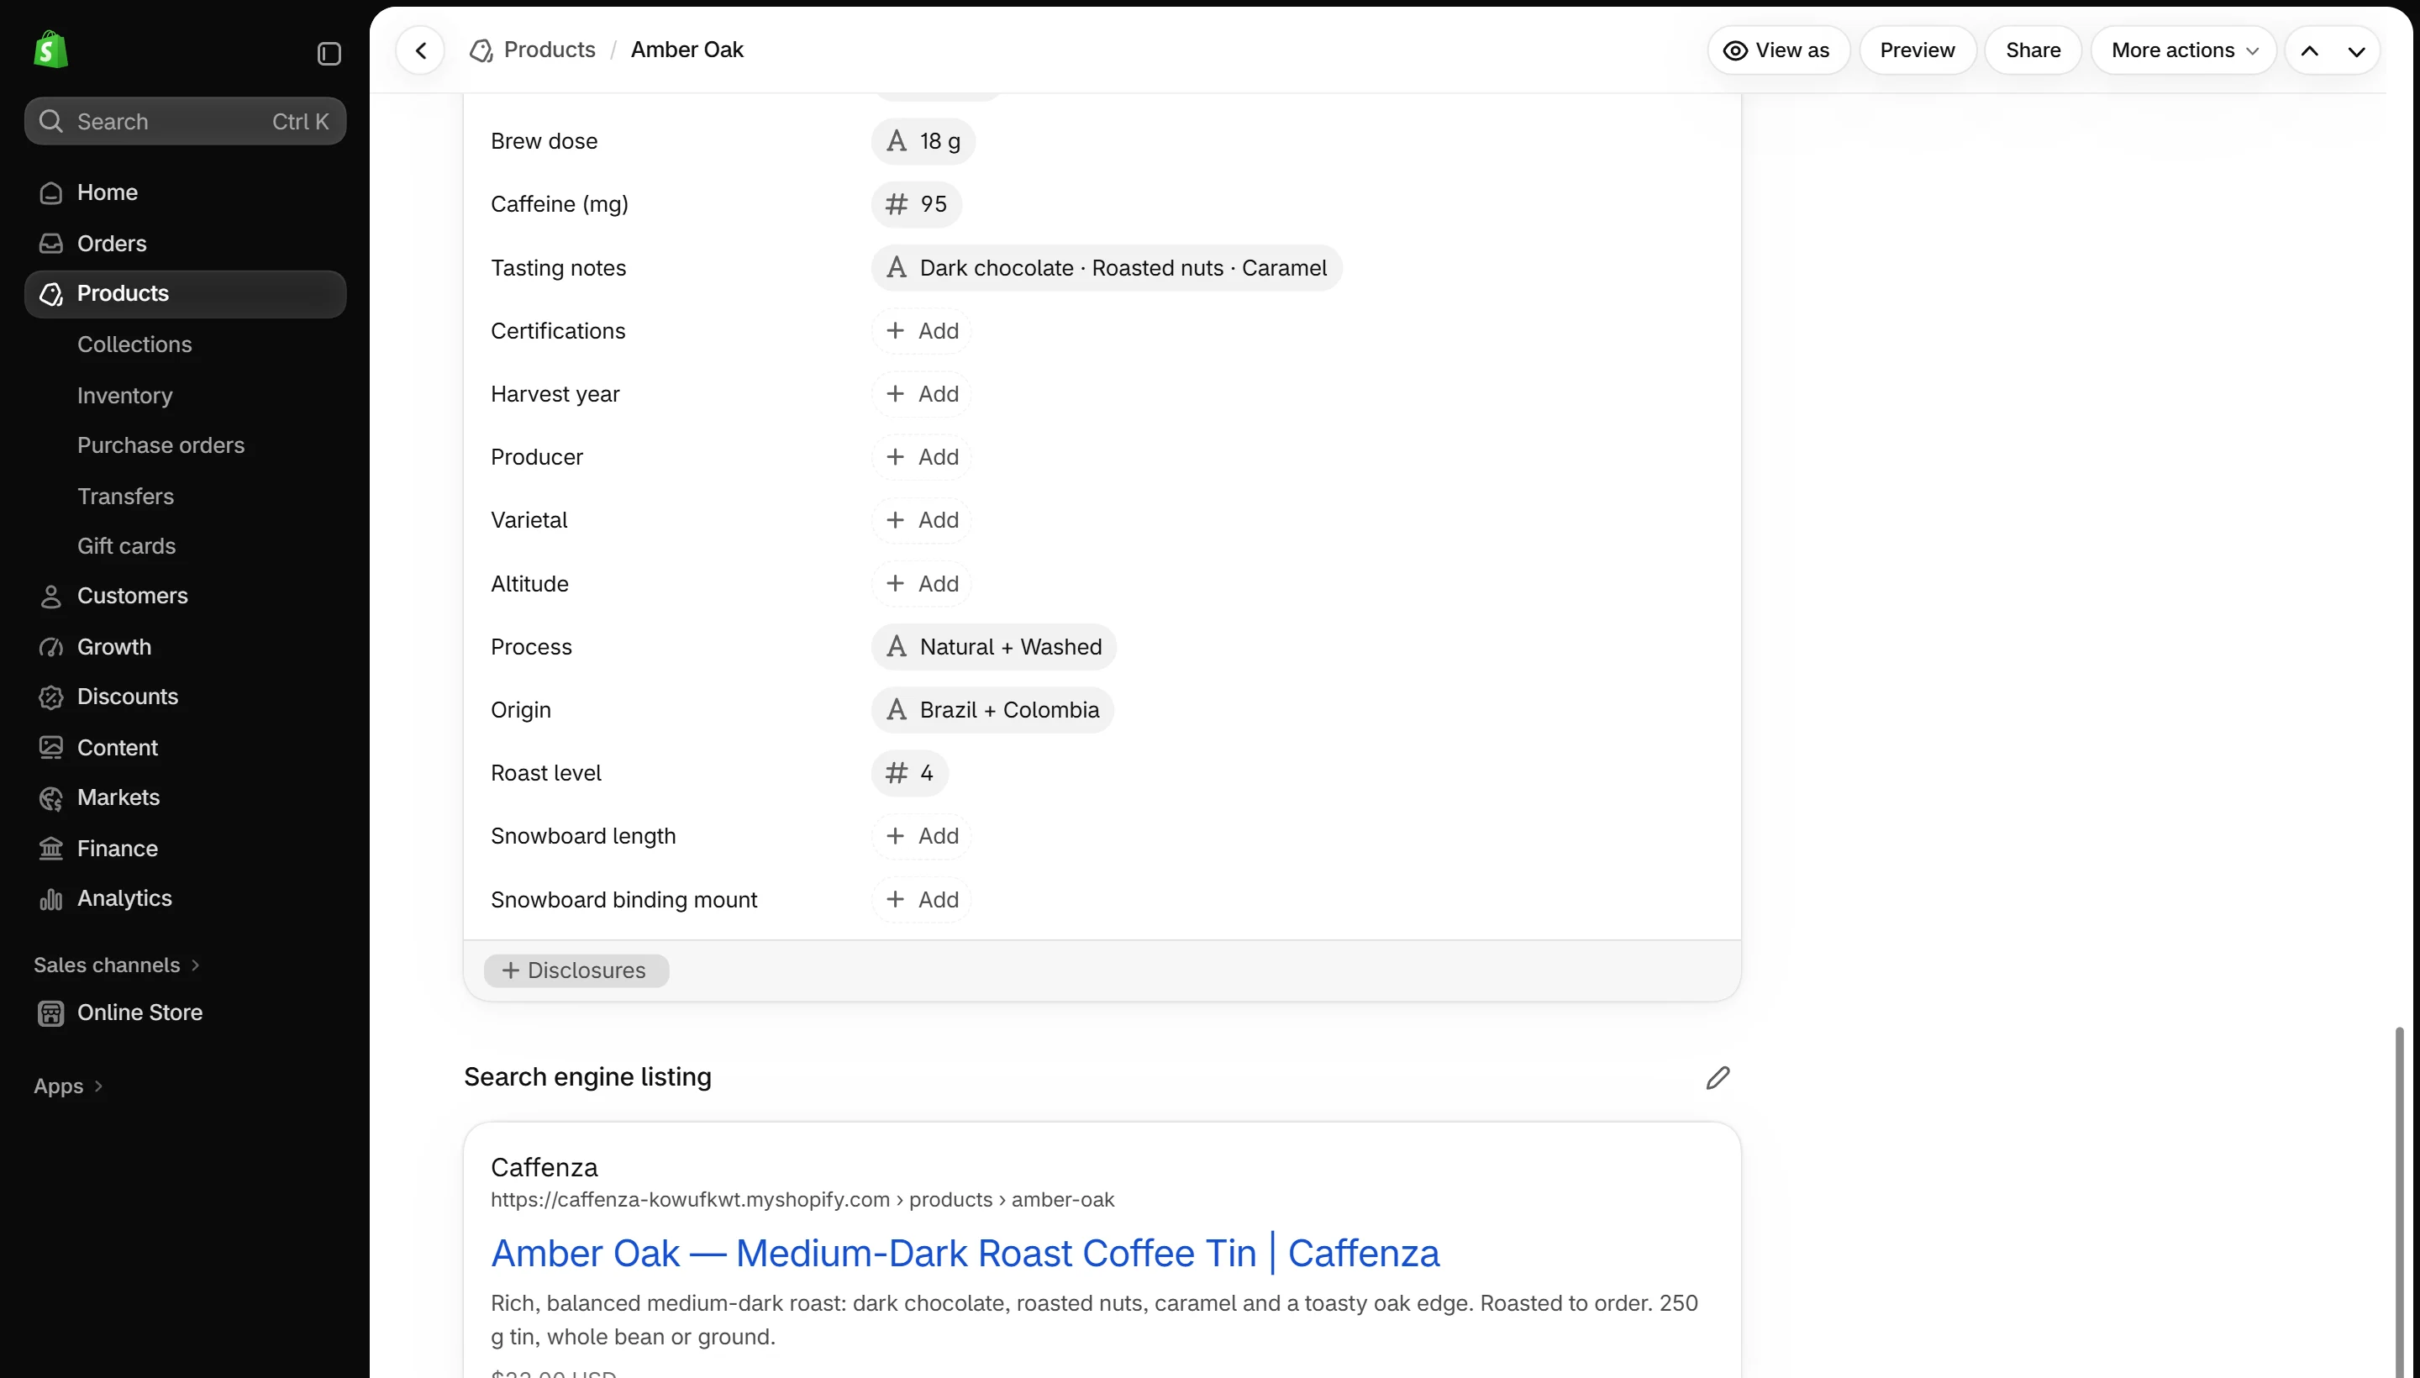This screenshot has width=2420, height=1378.
Task: Click the Preview button
Action: [x=1918, y=50]
